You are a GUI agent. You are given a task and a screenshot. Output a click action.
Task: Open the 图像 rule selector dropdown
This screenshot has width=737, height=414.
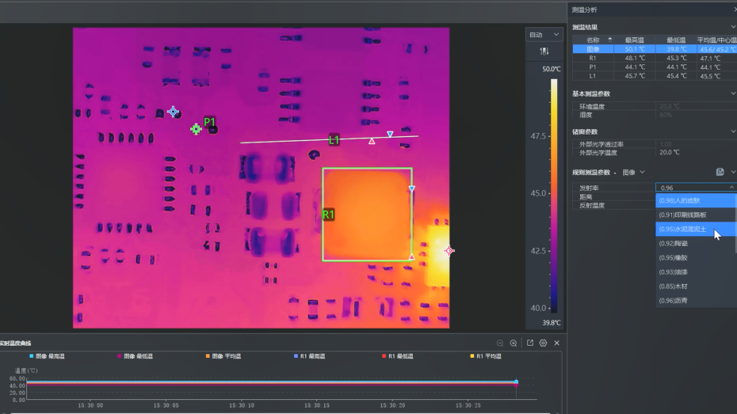pos(634,173)
